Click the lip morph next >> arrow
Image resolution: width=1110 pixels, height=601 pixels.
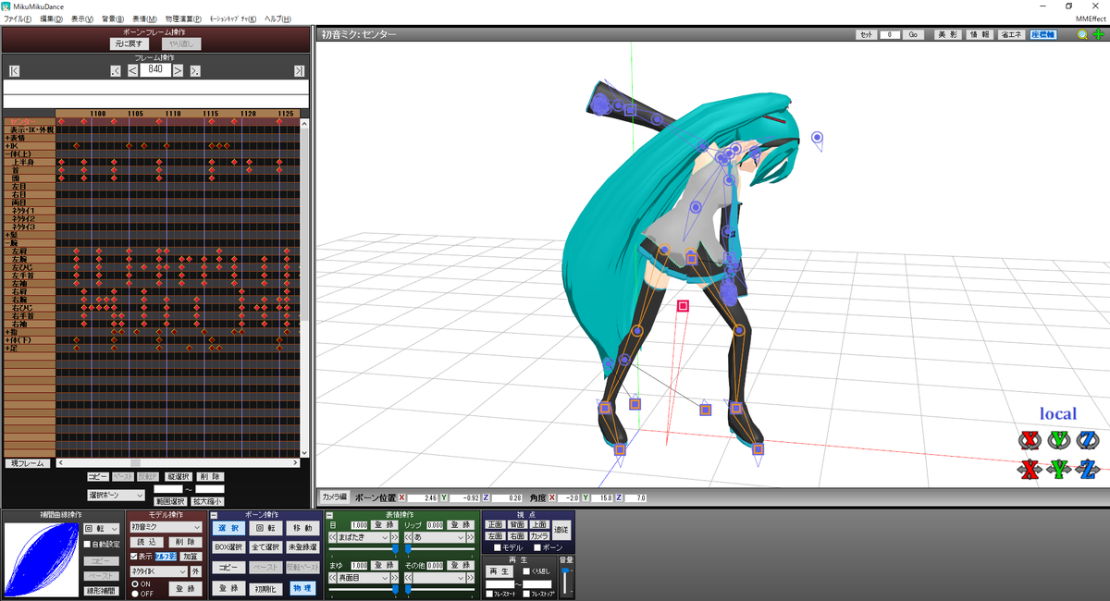pos(471,537)
